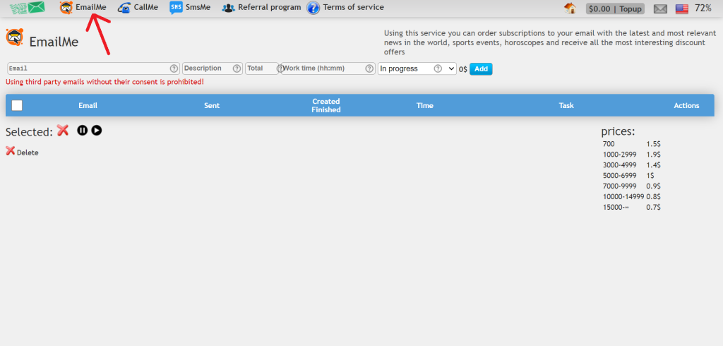Click the Referral program people icon

pos(228,8)
